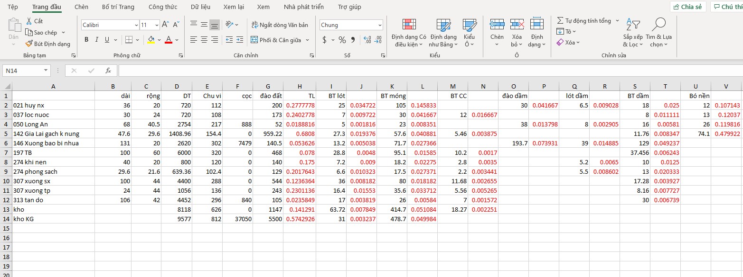Switch to the Công thức tab
Image resolution: width=743 pixels, height=277 pixels.
163,7
